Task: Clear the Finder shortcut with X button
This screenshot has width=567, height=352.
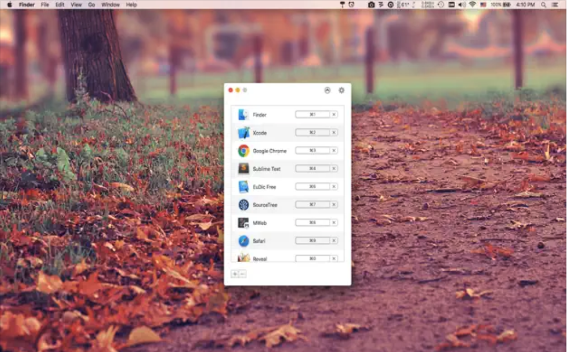Action: tap(334, 114)
